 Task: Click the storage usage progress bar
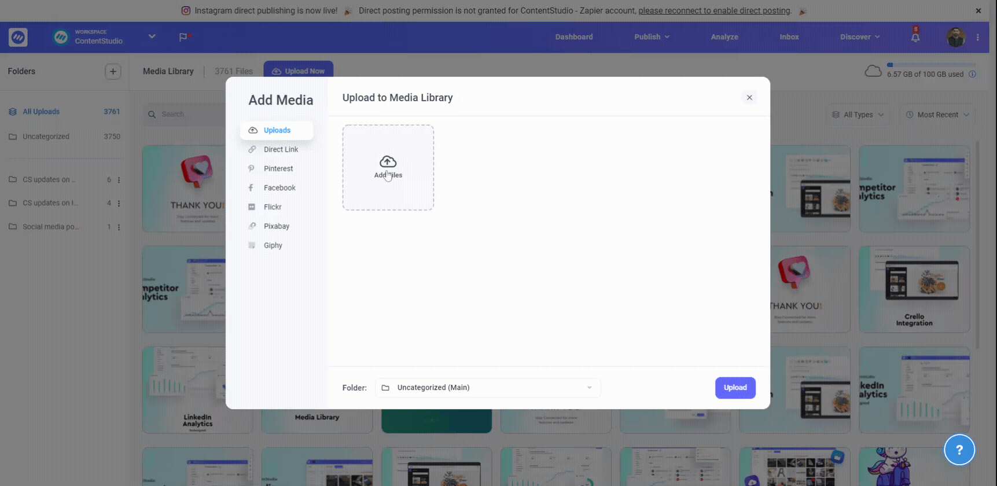click(931, 65)
